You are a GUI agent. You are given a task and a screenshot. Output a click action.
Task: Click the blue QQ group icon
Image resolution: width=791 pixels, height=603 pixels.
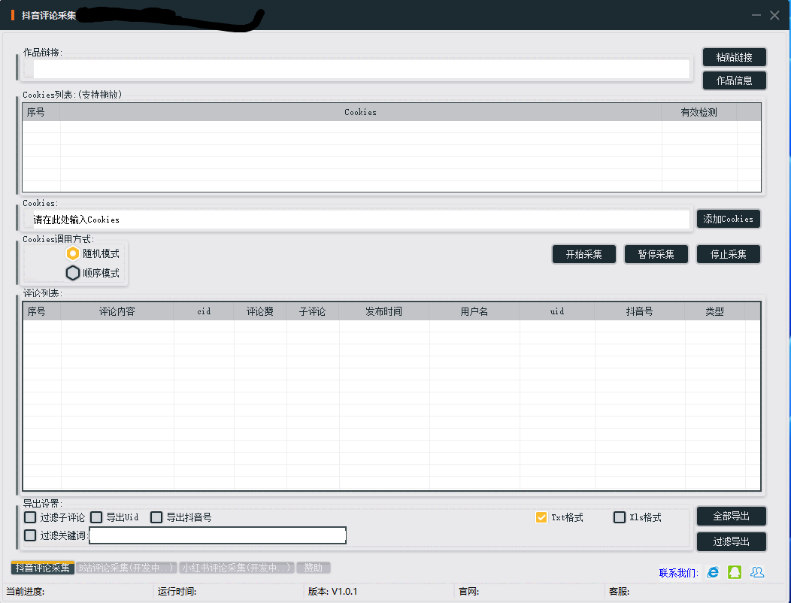[x=757, y=572]
